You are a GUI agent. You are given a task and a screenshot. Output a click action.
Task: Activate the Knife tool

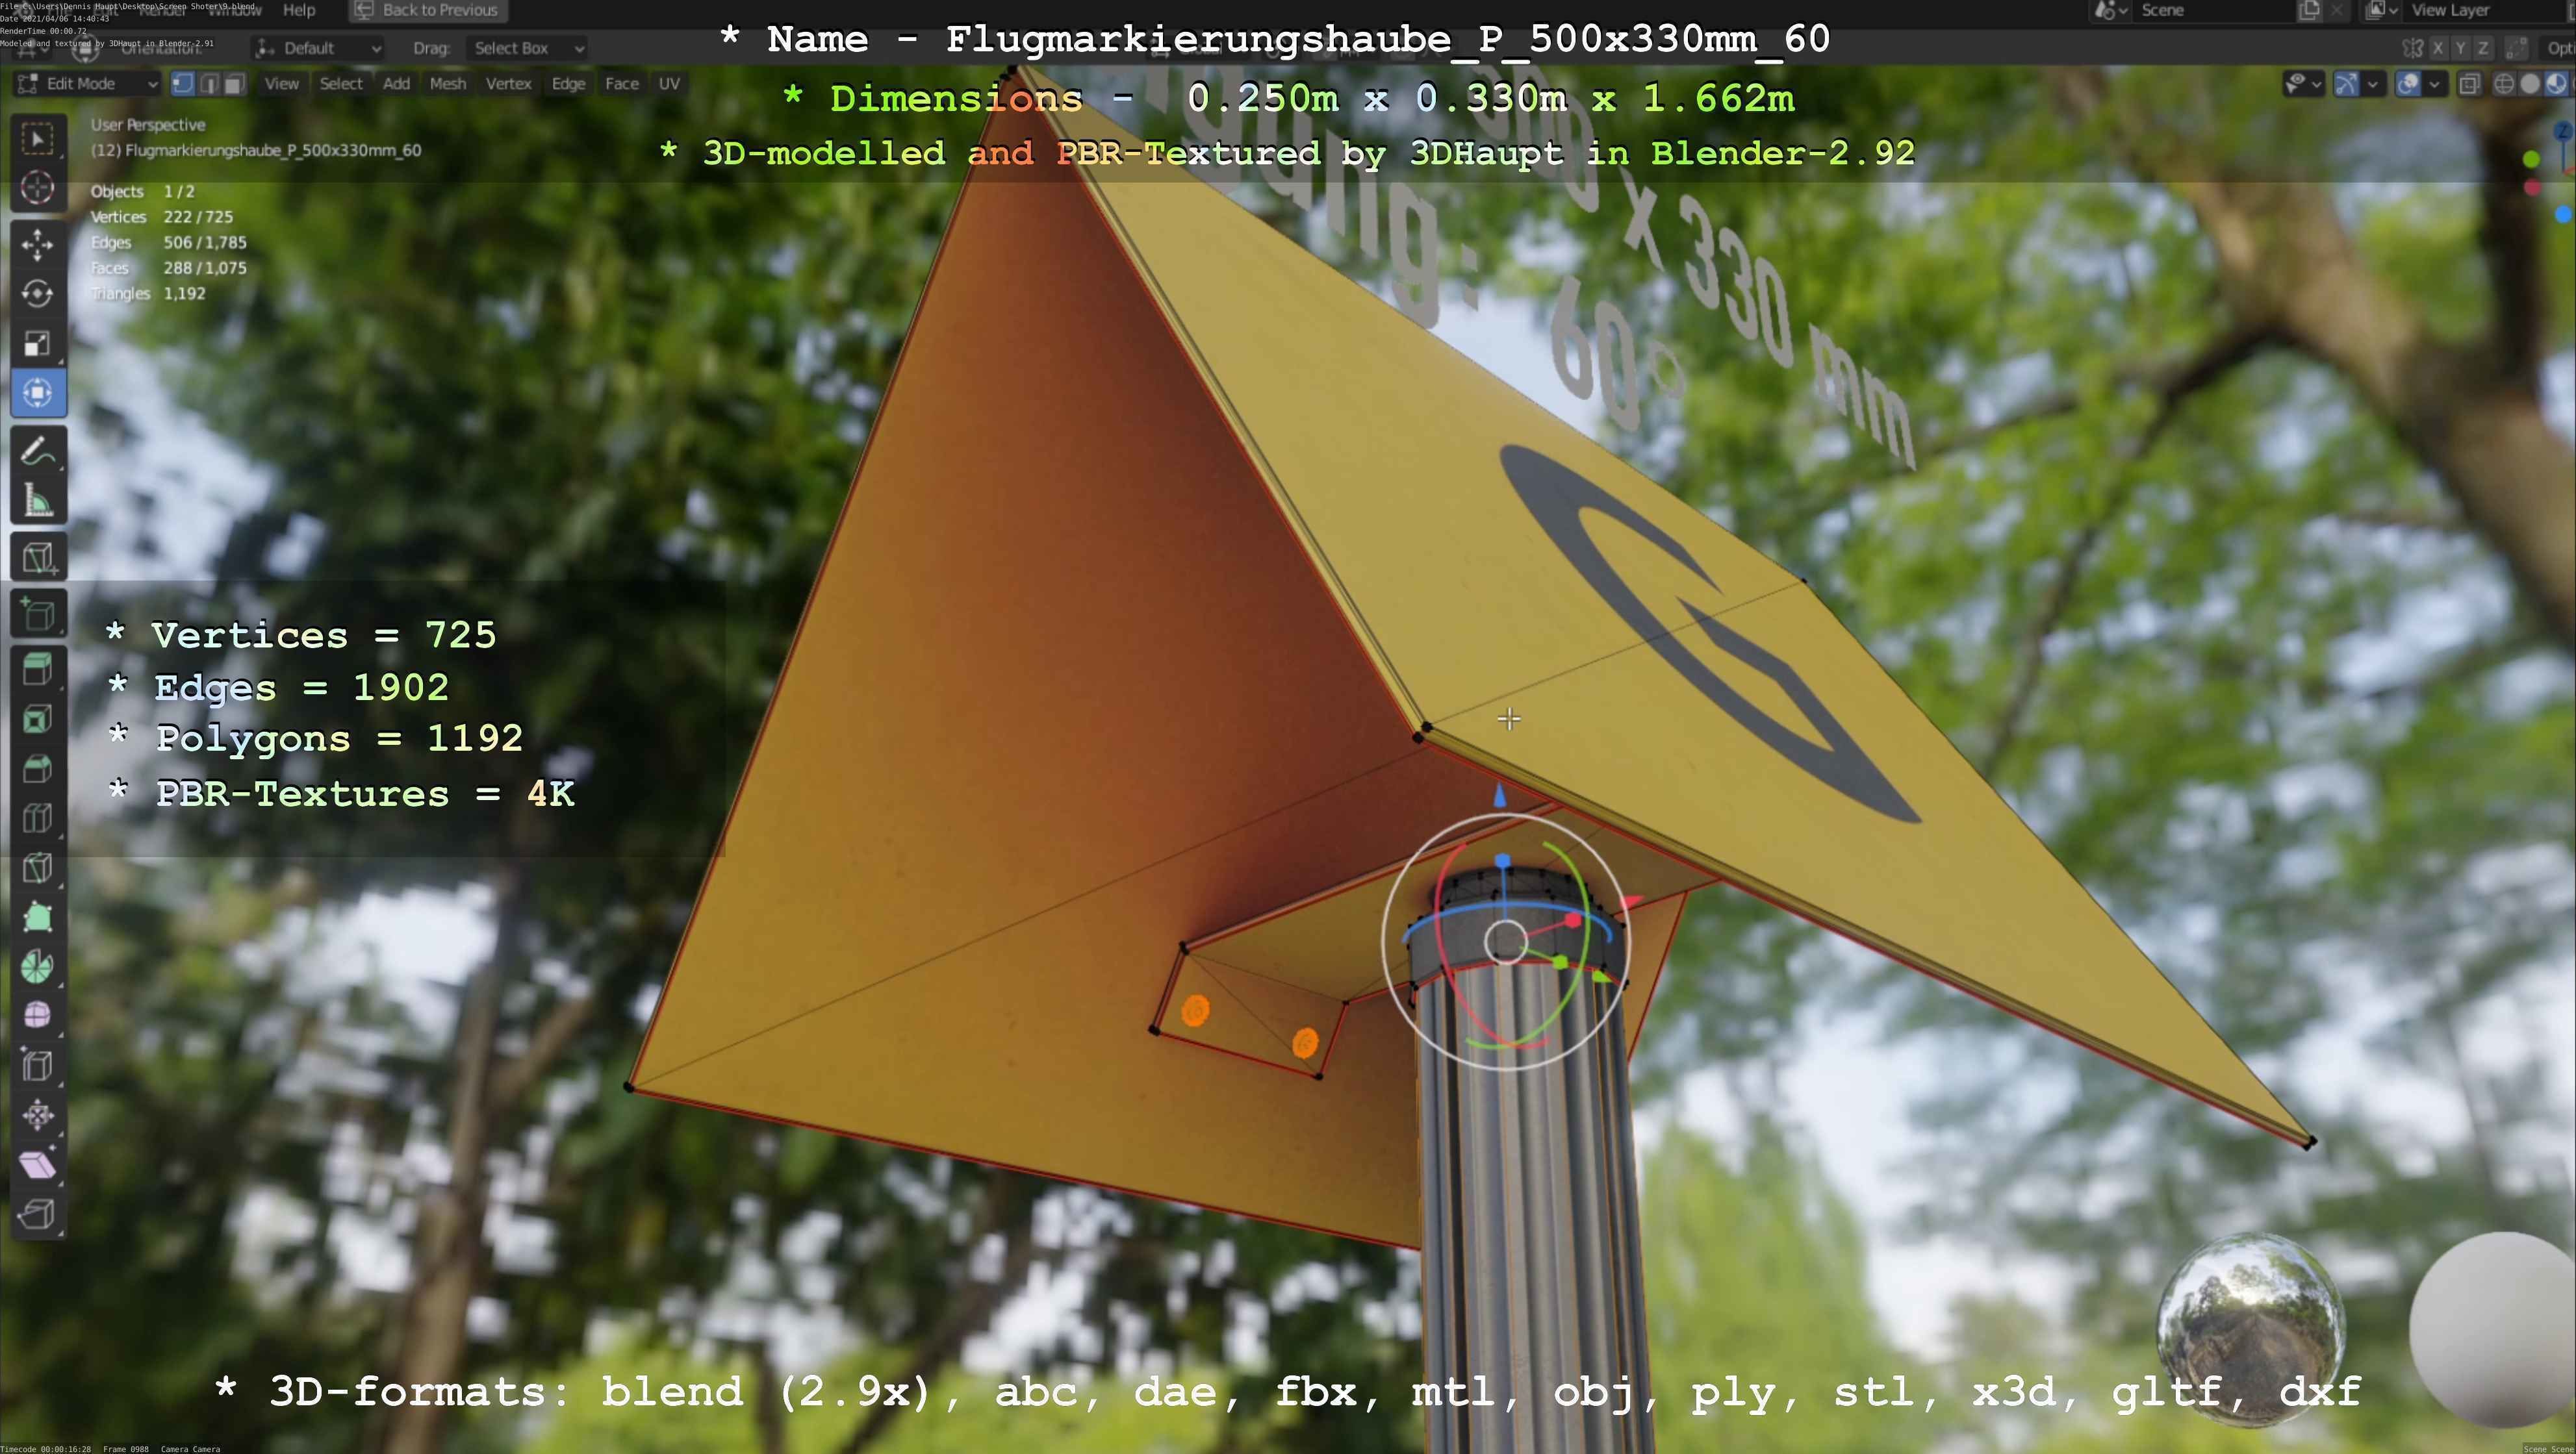38,868
